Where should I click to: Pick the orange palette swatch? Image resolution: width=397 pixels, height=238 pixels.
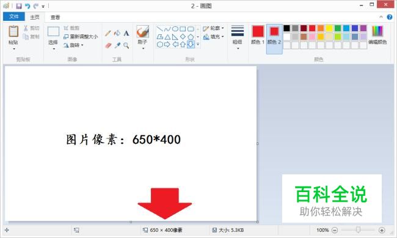pyautogui.click(x=321, y=28)
